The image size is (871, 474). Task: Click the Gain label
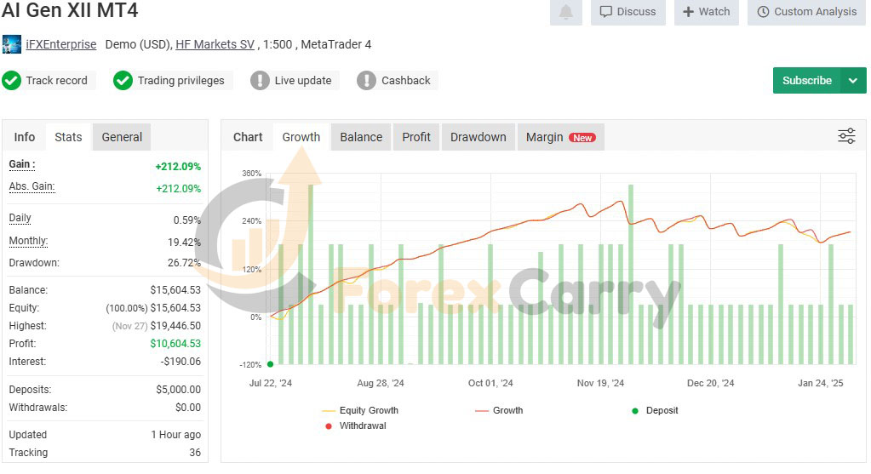pyautogui.click(x=22, y=164)
